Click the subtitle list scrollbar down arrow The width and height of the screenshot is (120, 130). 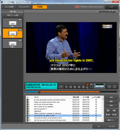[x=102, y=121]
